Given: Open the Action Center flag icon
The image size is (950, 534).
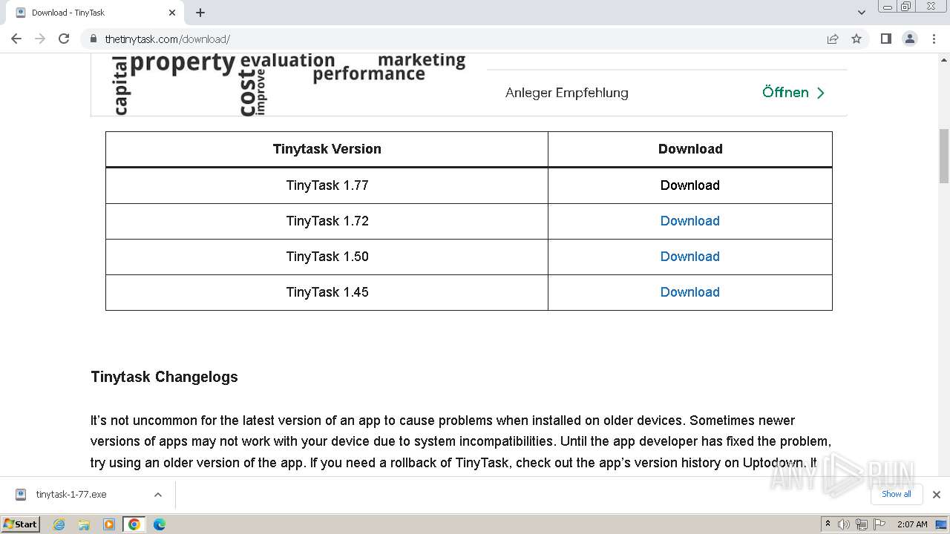Looking at the screenshot, I should (879, 524).
